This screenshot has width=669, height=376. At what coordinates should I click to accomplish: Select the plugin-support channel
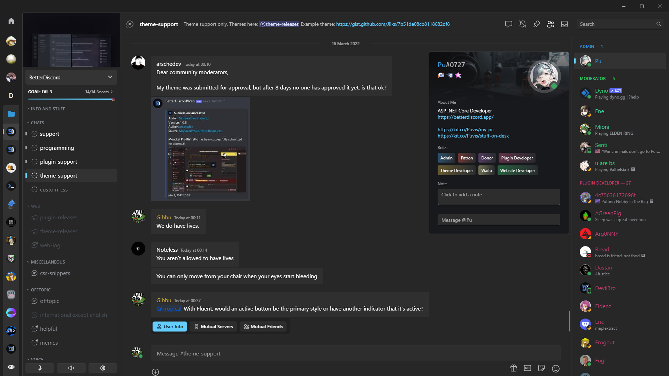pyautogui.click(x=58, y=162)
